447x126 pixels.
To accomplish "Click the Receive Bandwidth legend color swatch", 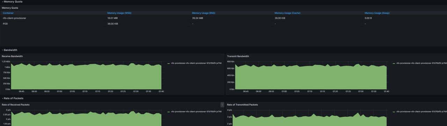I will [168, 63].
